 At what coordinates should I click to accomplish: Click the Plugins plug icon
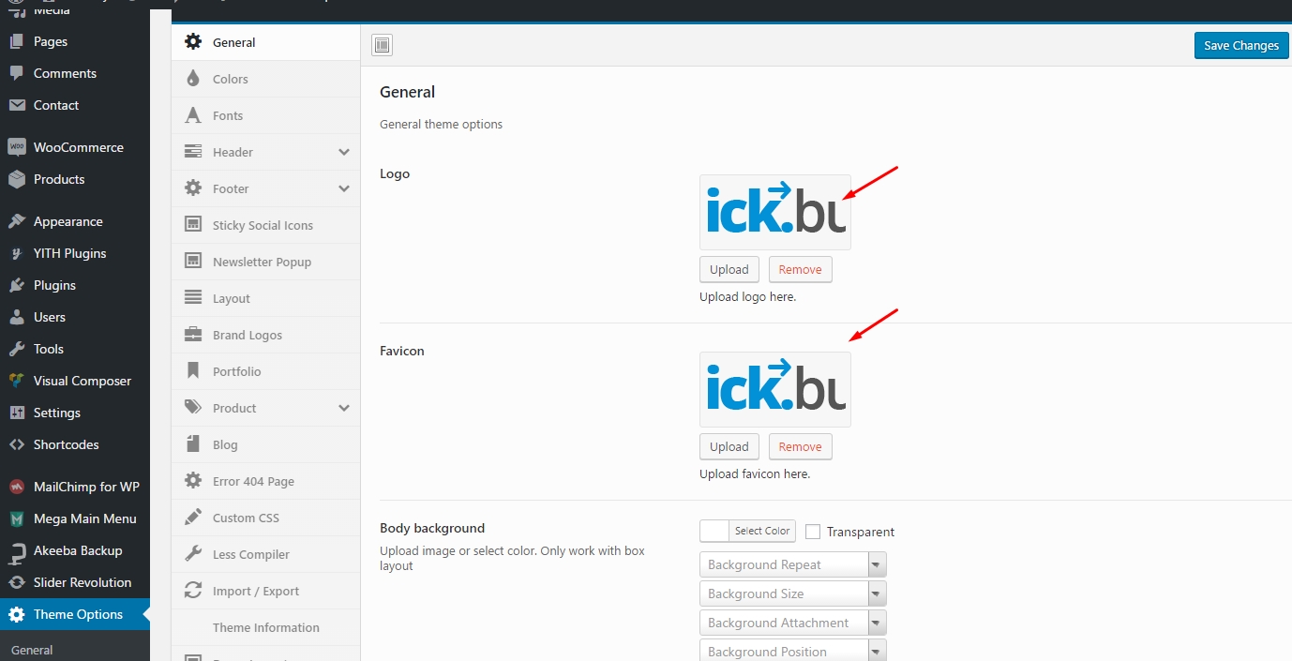(16, 285)
